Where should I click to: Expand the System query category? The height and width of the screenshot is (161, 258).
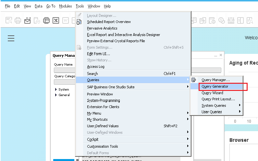pyautogui.click(x=56, y=90)
